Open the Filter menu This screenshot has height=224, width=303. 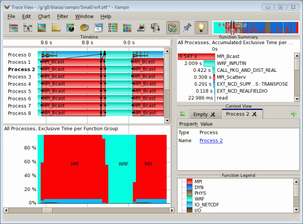(62, 17)
